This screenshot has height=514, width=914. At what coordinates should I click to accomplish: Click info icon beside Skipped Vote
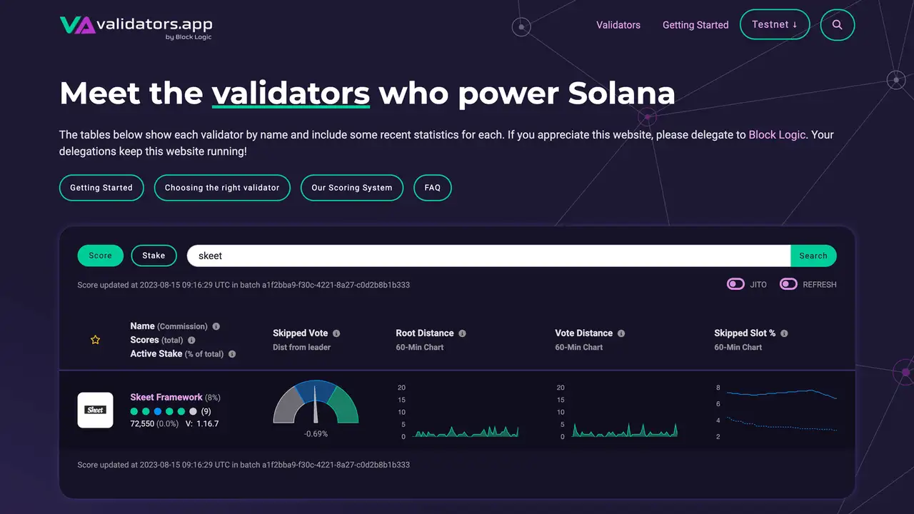tap(336, 333)
